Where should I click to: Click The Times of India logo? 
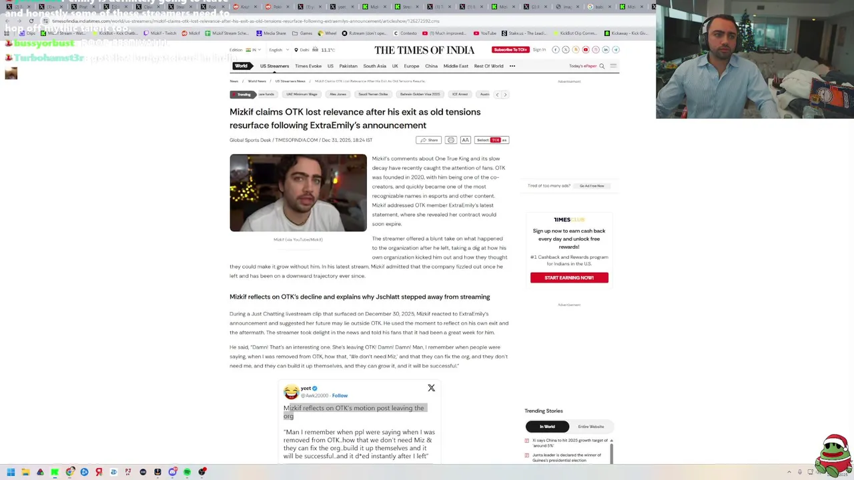424,50
